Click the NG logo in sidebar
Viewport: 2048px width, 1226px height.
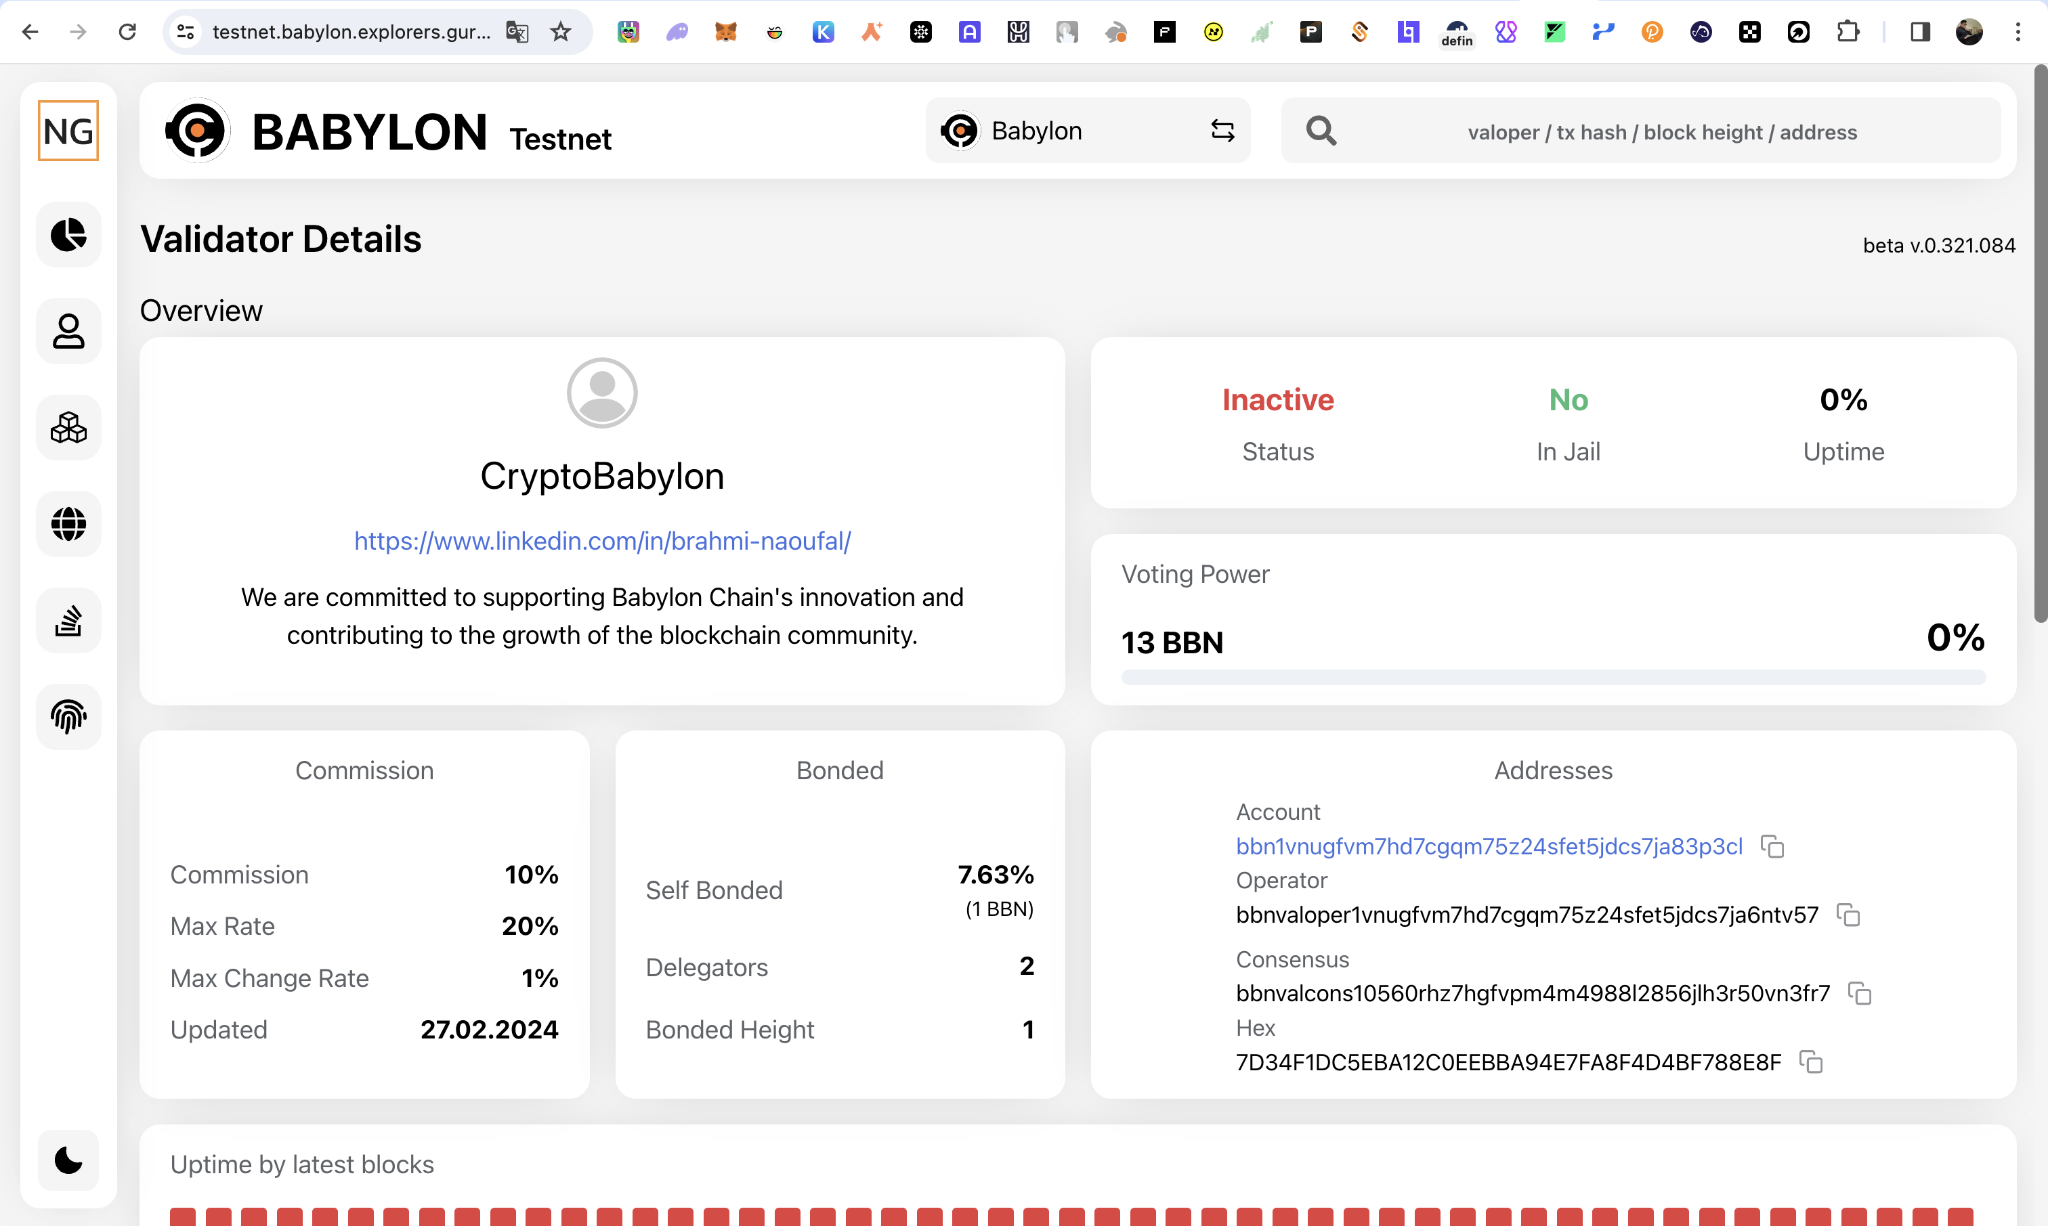point(68,131)
